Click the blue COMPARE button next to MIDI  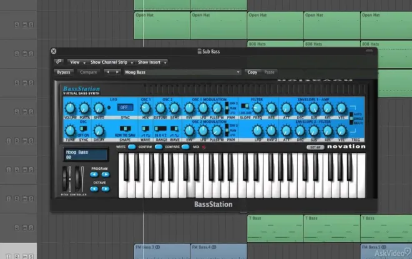click(185, 147)
